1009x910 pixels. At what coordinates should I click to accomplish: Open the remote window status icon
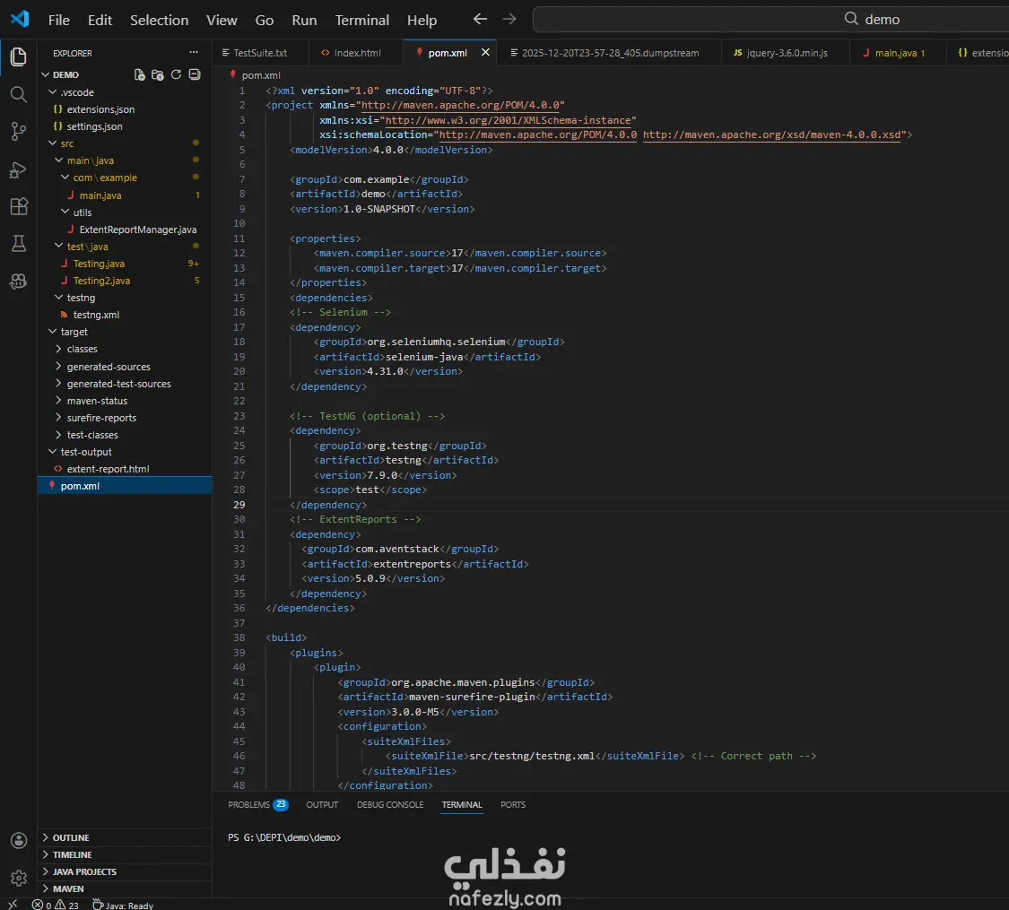(x=13, y=905)
